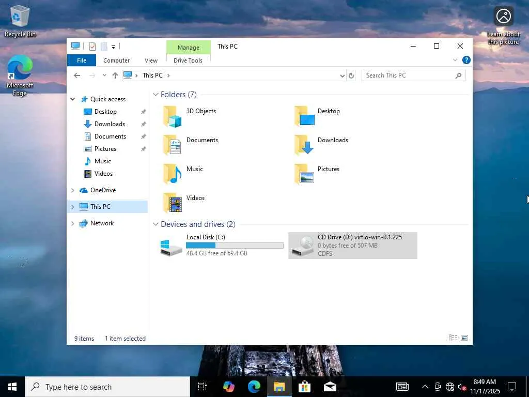
Task: Expand the OneDrive tree node
Action: [x=72, y=190]
